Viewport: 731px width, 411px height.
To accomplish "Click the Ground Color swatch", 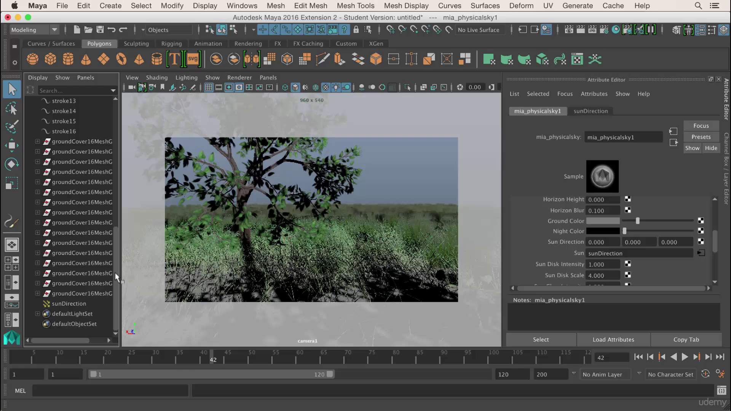I will [x=603, y=221].
